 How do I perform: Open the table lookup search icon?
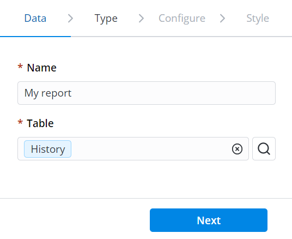click(264, 149)
